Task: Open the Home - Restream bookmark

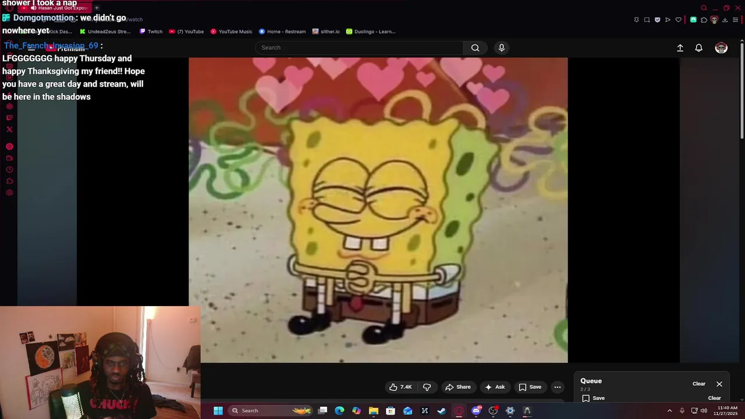Action: pos(282,31)
